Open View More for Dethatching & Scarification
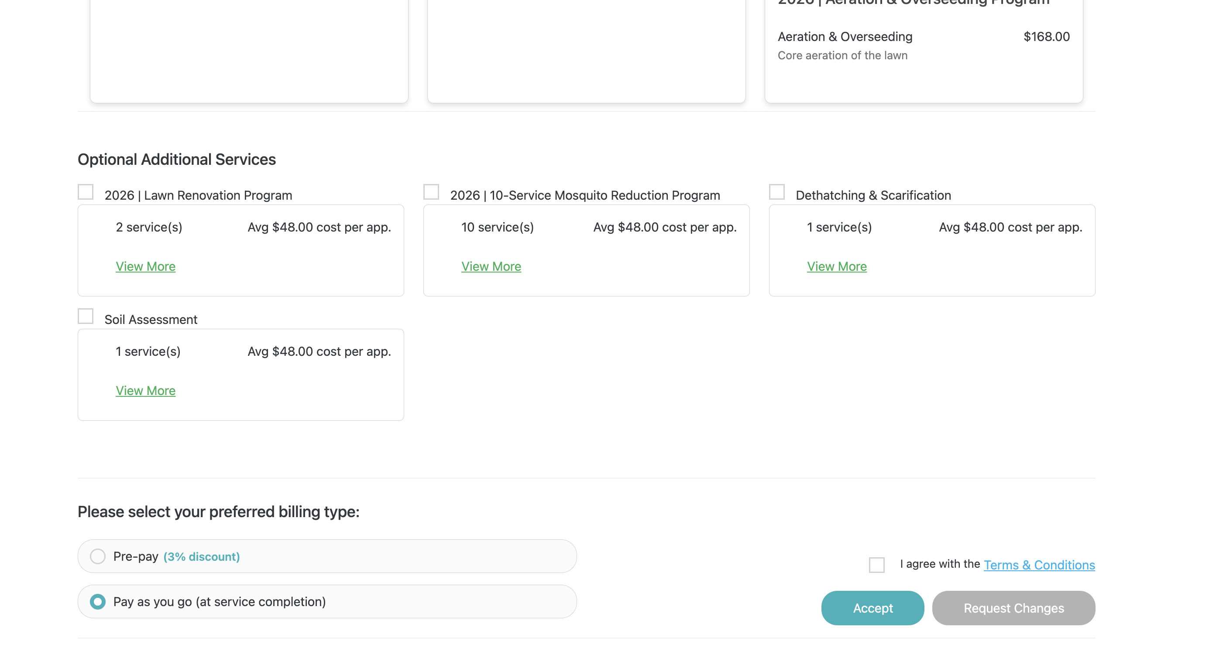 coord(836,266)
